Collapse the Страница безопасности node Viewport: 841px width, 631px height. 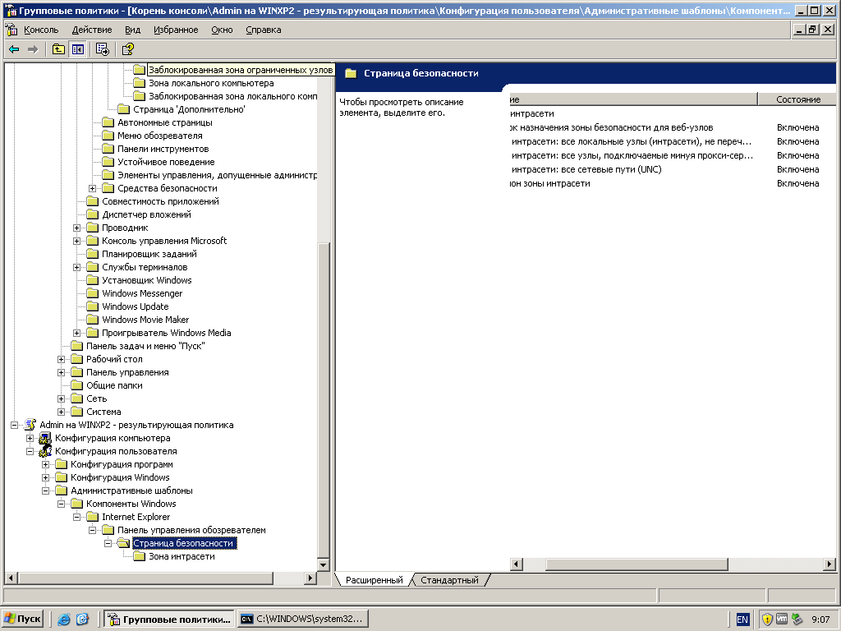tap(108, 543)
